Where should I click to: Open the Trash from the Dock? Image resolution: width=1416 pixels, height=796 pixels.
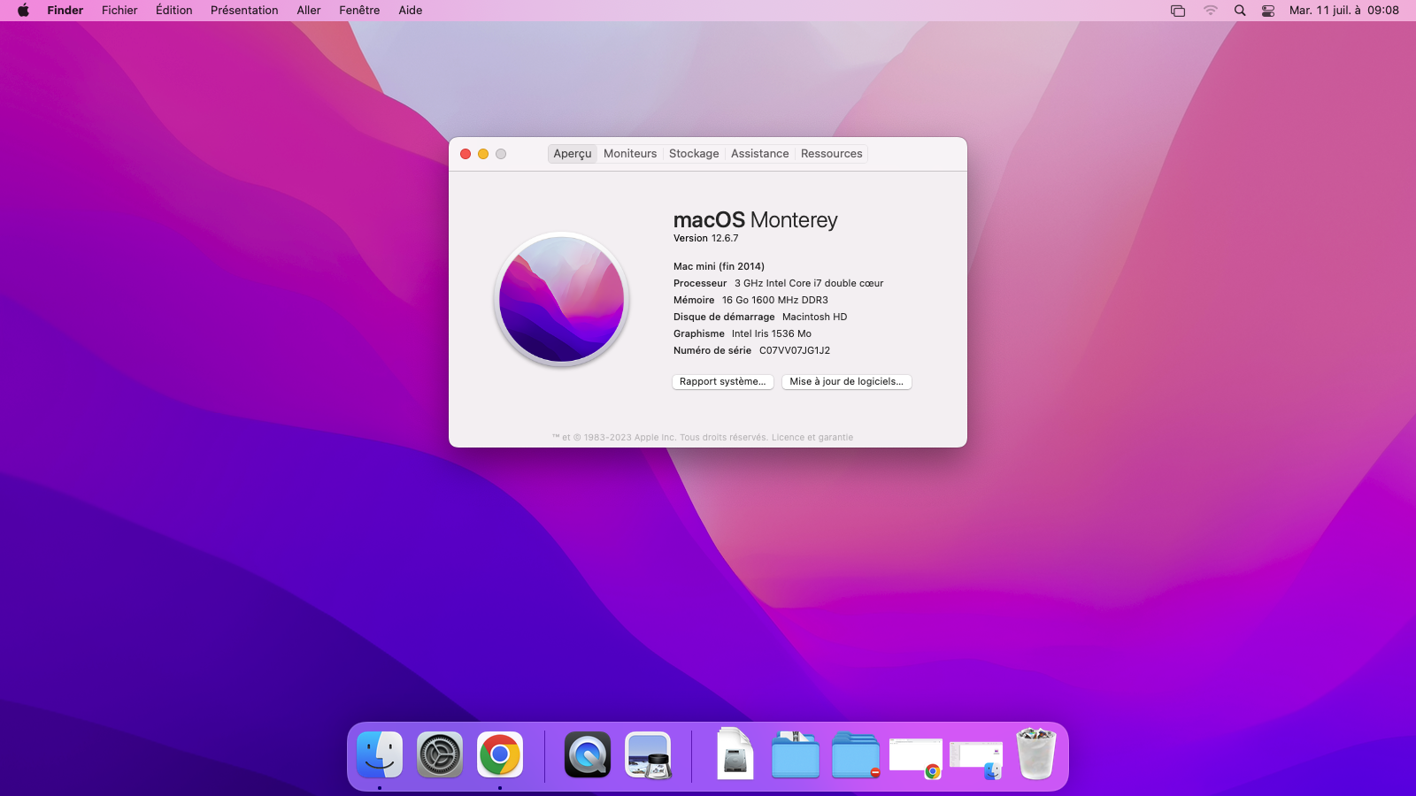click(1035, 756)
